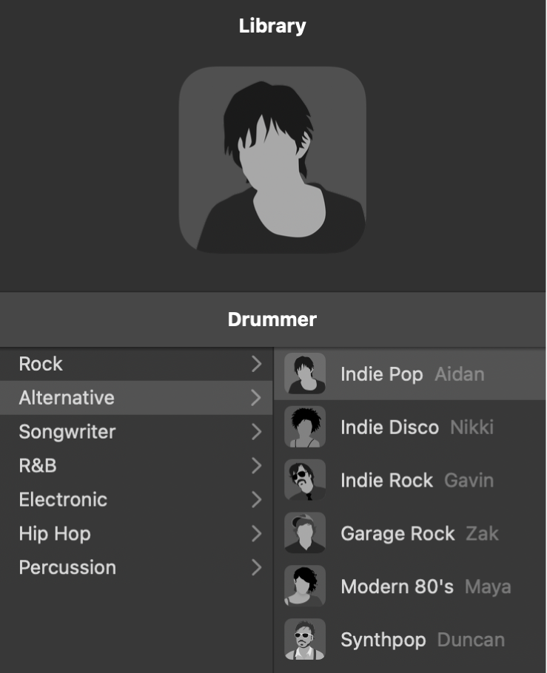The image size is (547, 673).
Task: Click the Drummer section header
Action: 273,319
